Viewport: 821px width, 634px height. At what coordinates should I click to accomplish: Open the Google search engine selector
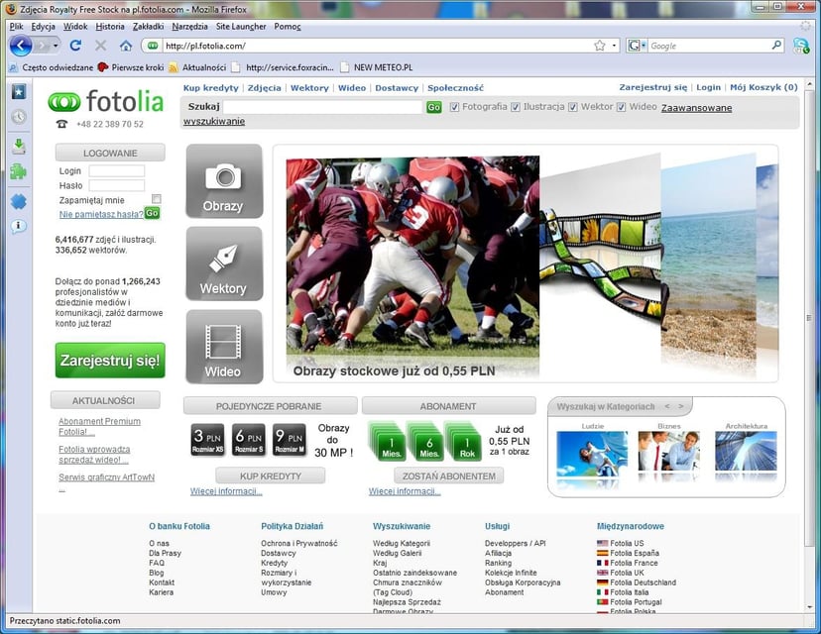click(x=637, y=46)
